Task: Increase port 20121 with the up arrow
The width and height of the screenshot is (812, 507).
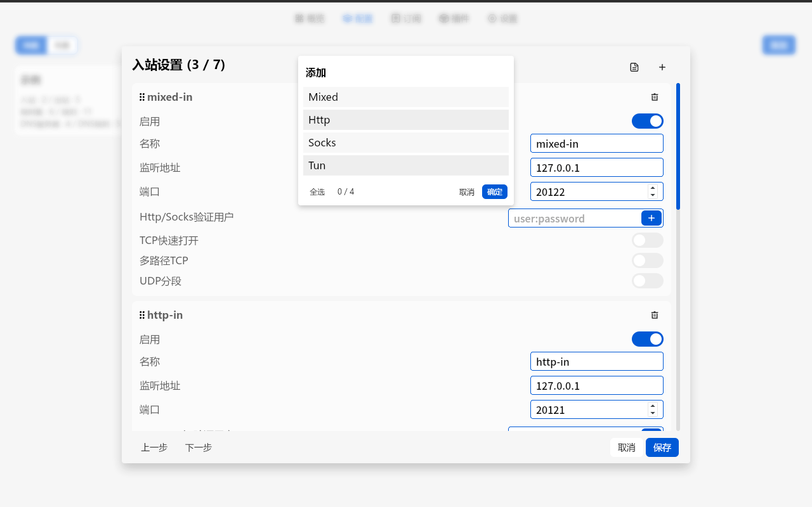Action: coord(653,406)
